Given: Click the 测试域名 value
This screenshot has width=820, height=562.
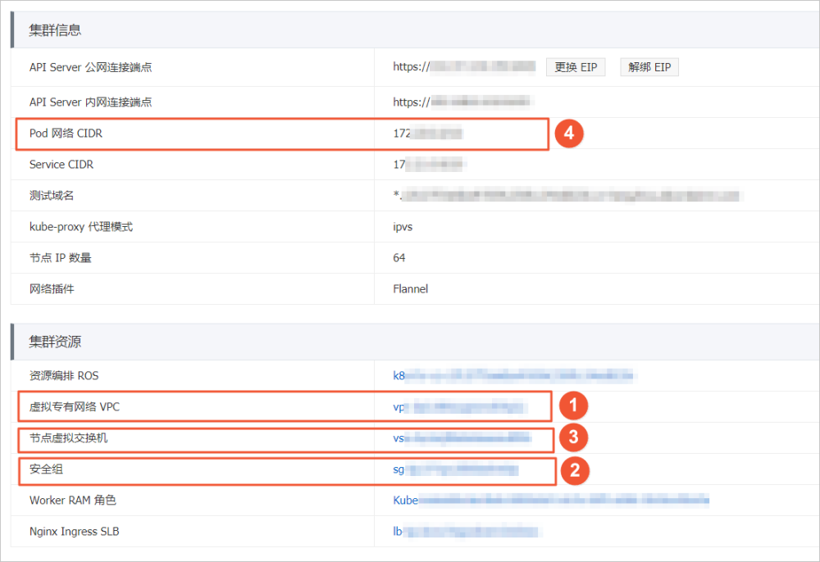Looking at the screenshot, I should pyautogui.click(x=567, y=195).
